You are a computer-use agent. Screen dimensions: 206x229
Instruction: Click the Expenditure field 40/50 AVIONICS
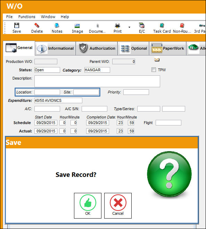point(58,100)
